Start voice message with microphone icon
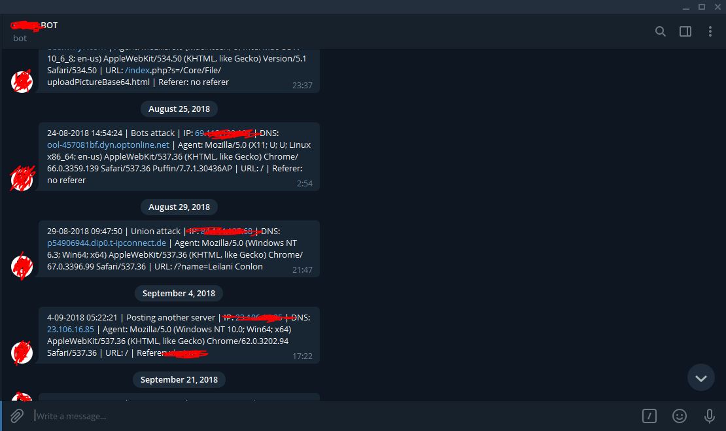 click(710, 416)
